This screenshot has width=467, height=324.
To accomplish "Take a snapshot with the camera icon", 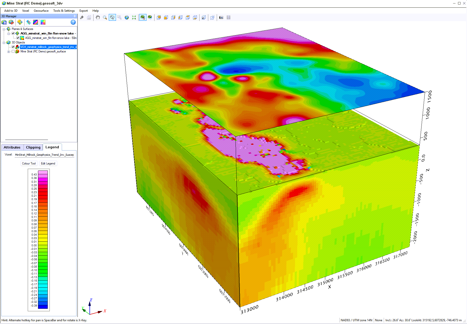I will (x=221, y=17).
